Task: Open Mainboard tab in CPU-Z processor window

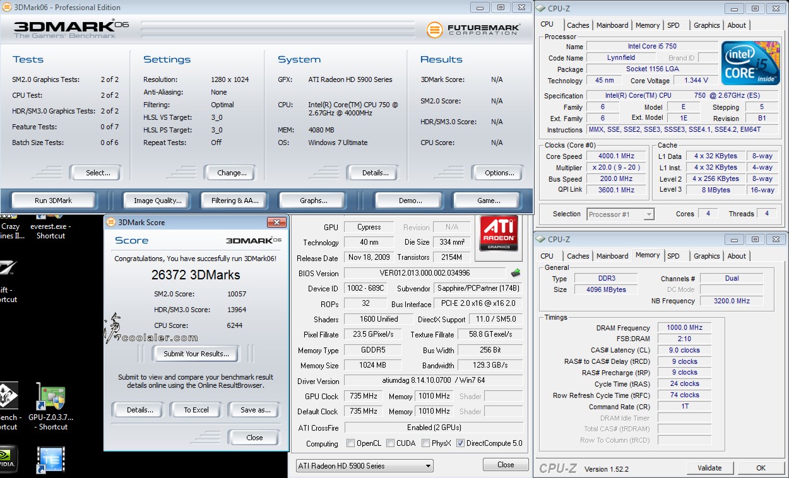Action: click(612, 25)
